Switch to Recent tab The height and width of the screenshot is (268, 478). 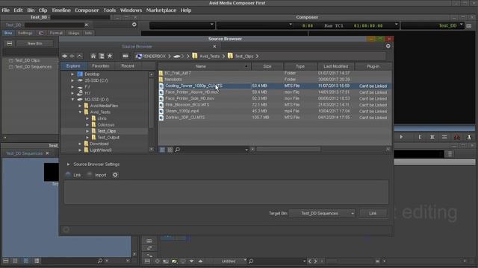click(128, 66)
